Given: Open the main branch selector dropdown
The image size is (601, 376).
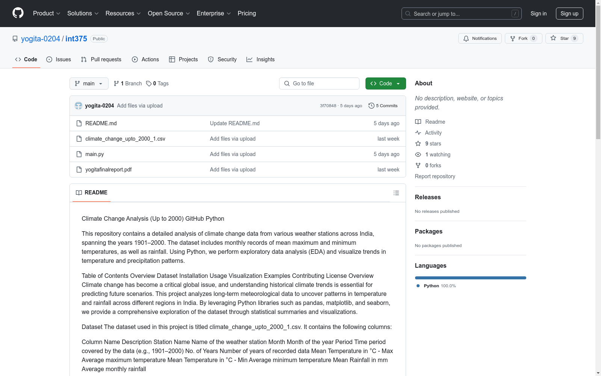Looking at the screenshot, I should tap(89, 83).
